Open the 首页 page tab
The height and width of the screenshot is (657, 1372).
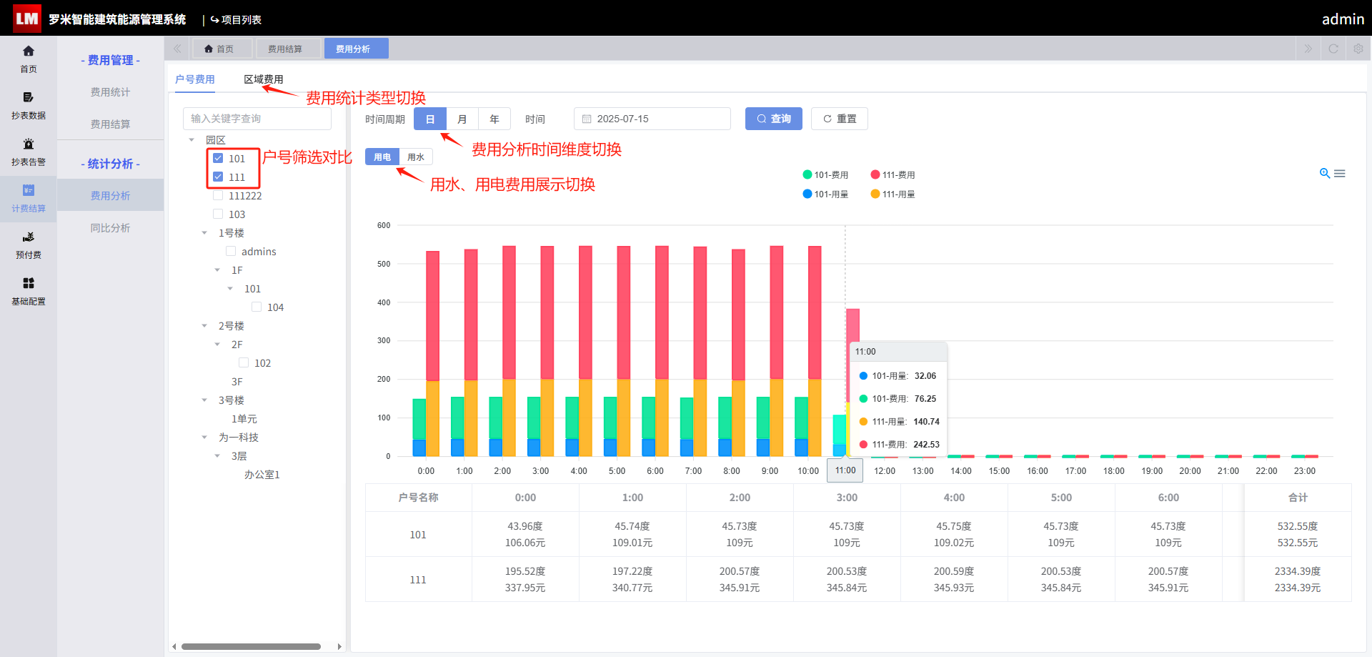[x=222, y=49]
